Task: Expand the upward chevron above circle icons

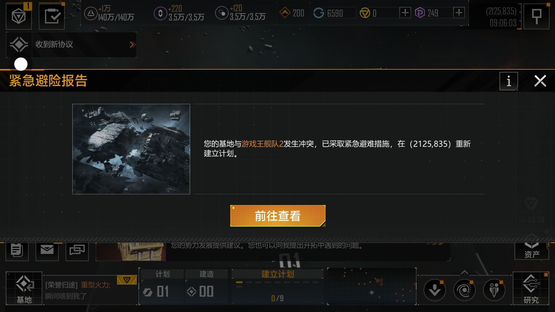Action: tap(464, 272)
